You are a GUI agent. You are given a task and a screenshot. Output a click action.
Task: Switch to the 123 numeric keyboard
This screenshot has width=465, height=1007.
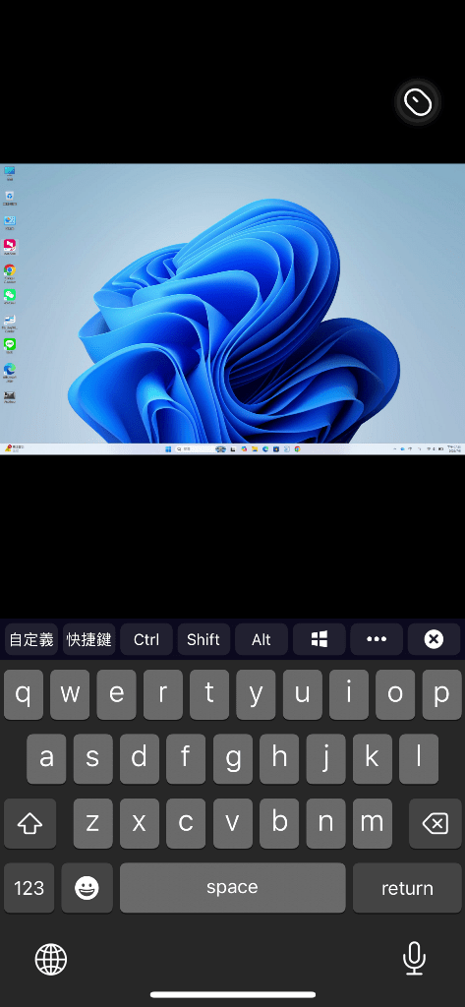pos(29,888)
